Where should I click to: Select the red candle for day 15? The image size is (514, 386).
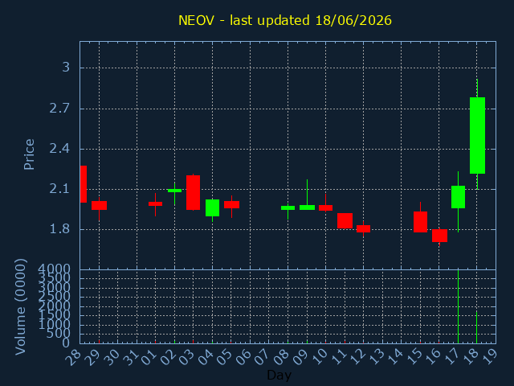(420, 222)
